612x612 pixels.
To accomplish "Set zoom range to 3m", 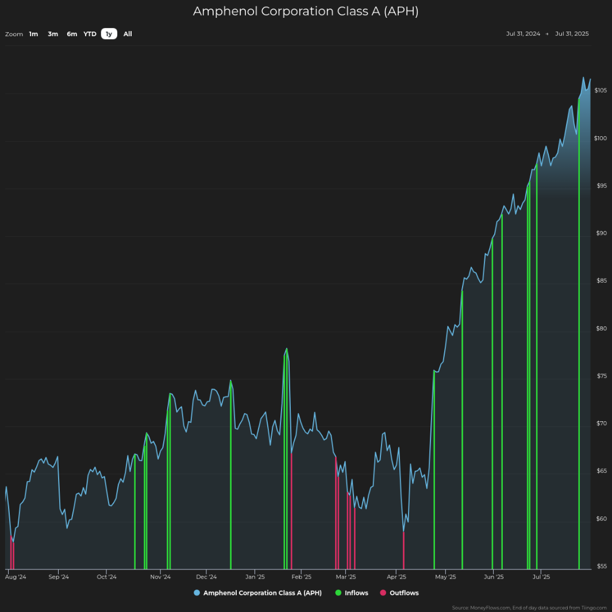I will point(53,34).
